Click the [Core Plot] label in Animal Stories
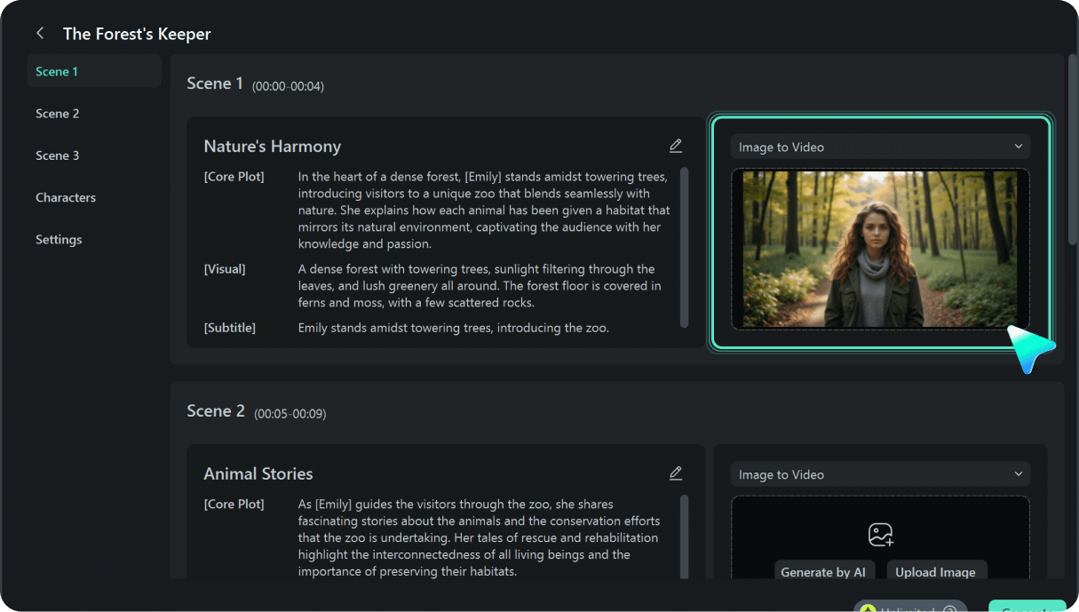The image size is (1079, 612). tap(234, 504)
